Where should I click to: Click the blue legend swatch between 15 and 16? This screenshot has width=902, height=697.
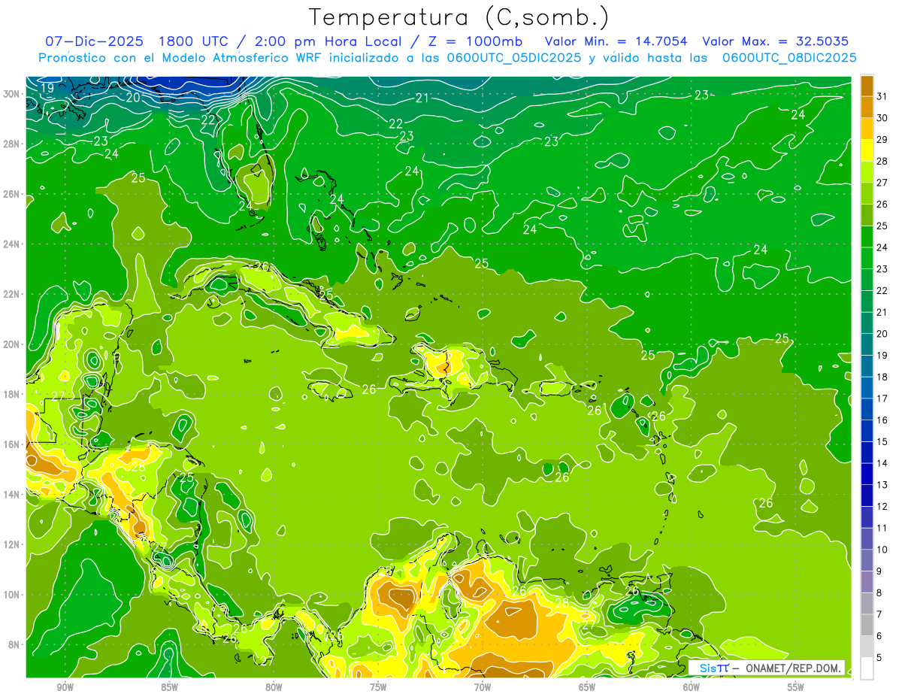pos(867,431)
